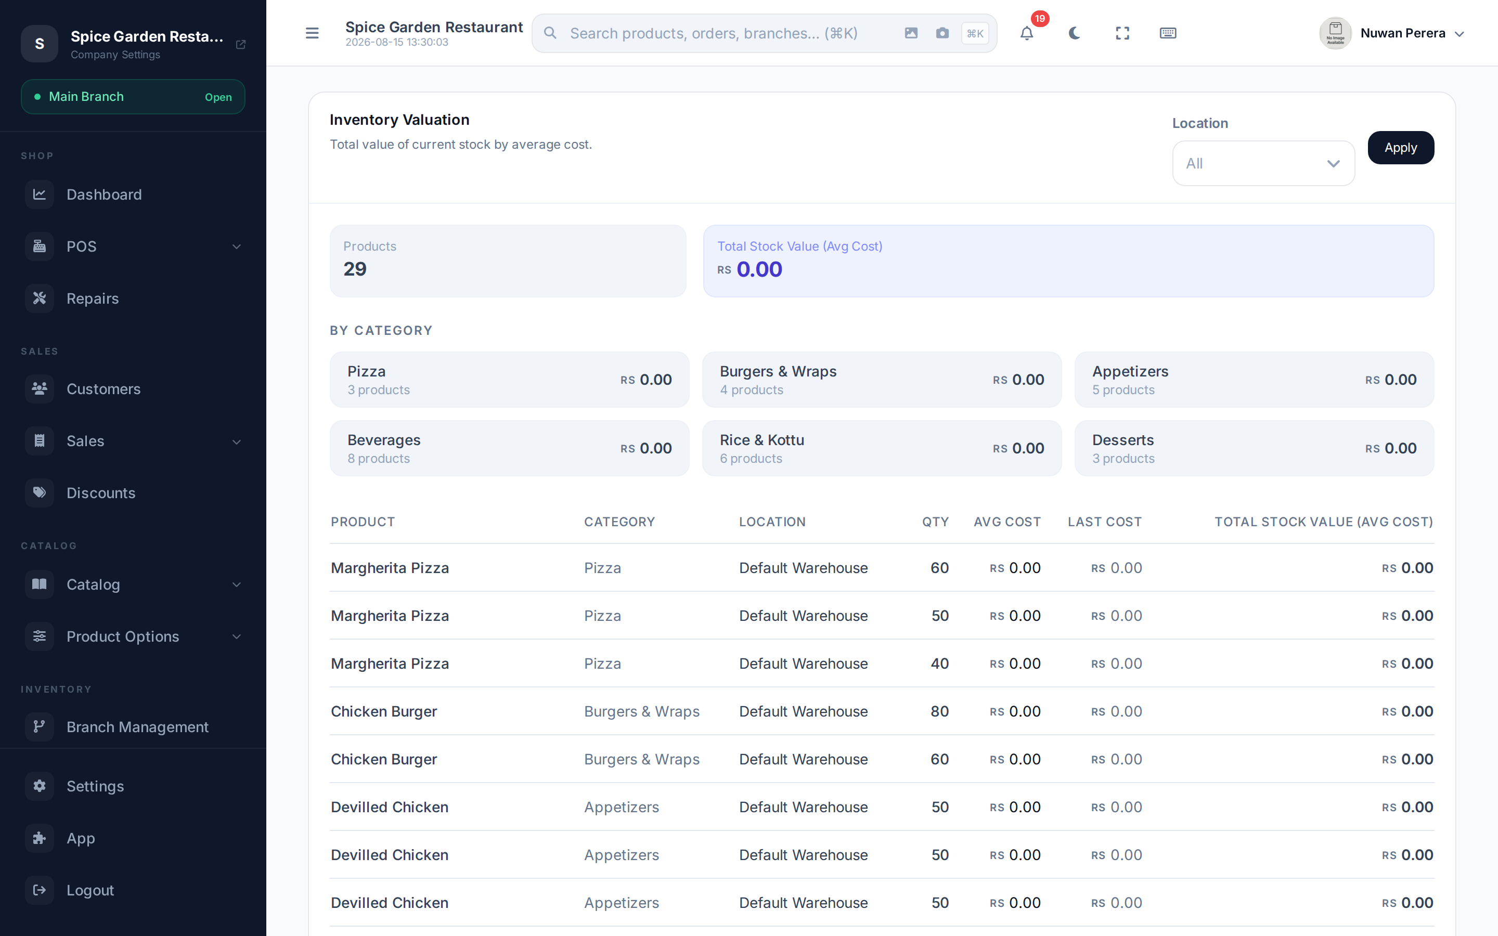The width and height of the screenshot is (1498, 936).
Task: Open the Nuwan Perera user menu
Action: pos(1392,33)
